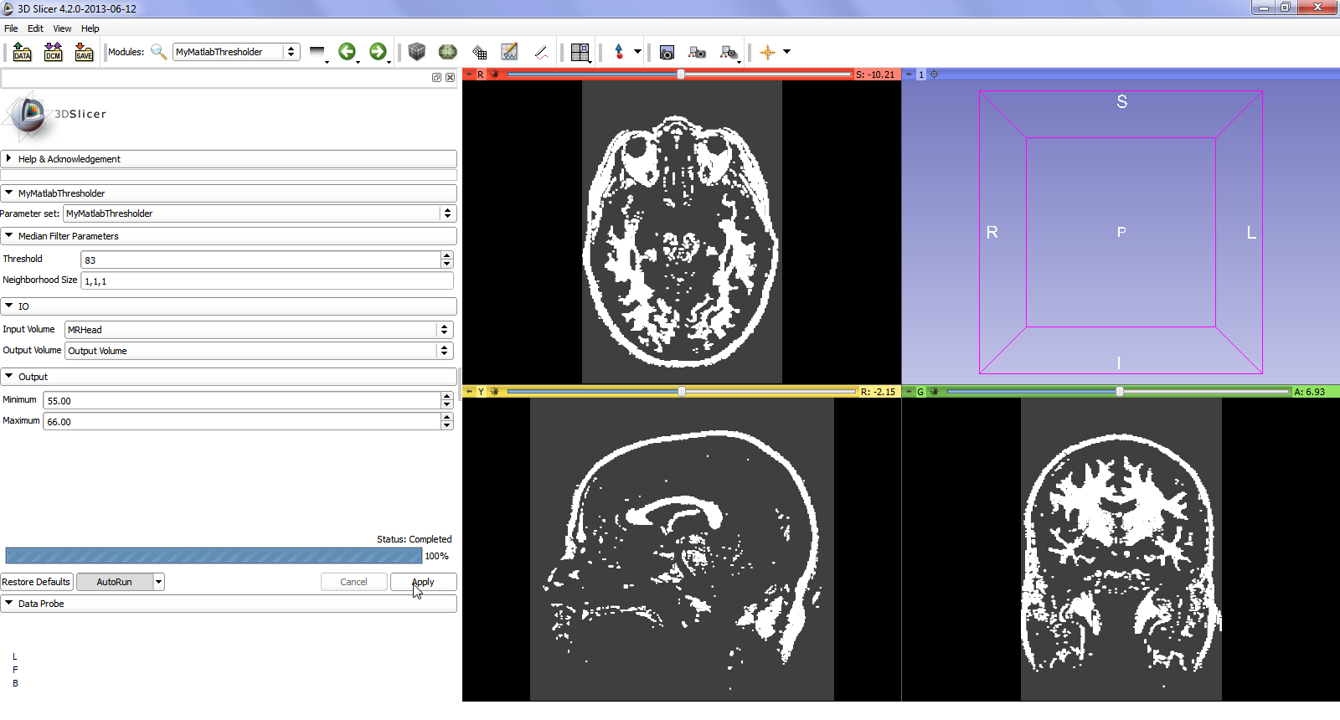Open the Input Volume MRHead dropdown
This screenshot has height=720, width=1340.
259,330
